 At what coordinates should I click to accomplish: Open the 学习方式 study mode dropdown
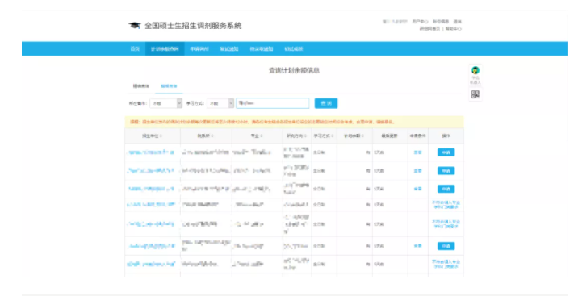coord(220,103)
